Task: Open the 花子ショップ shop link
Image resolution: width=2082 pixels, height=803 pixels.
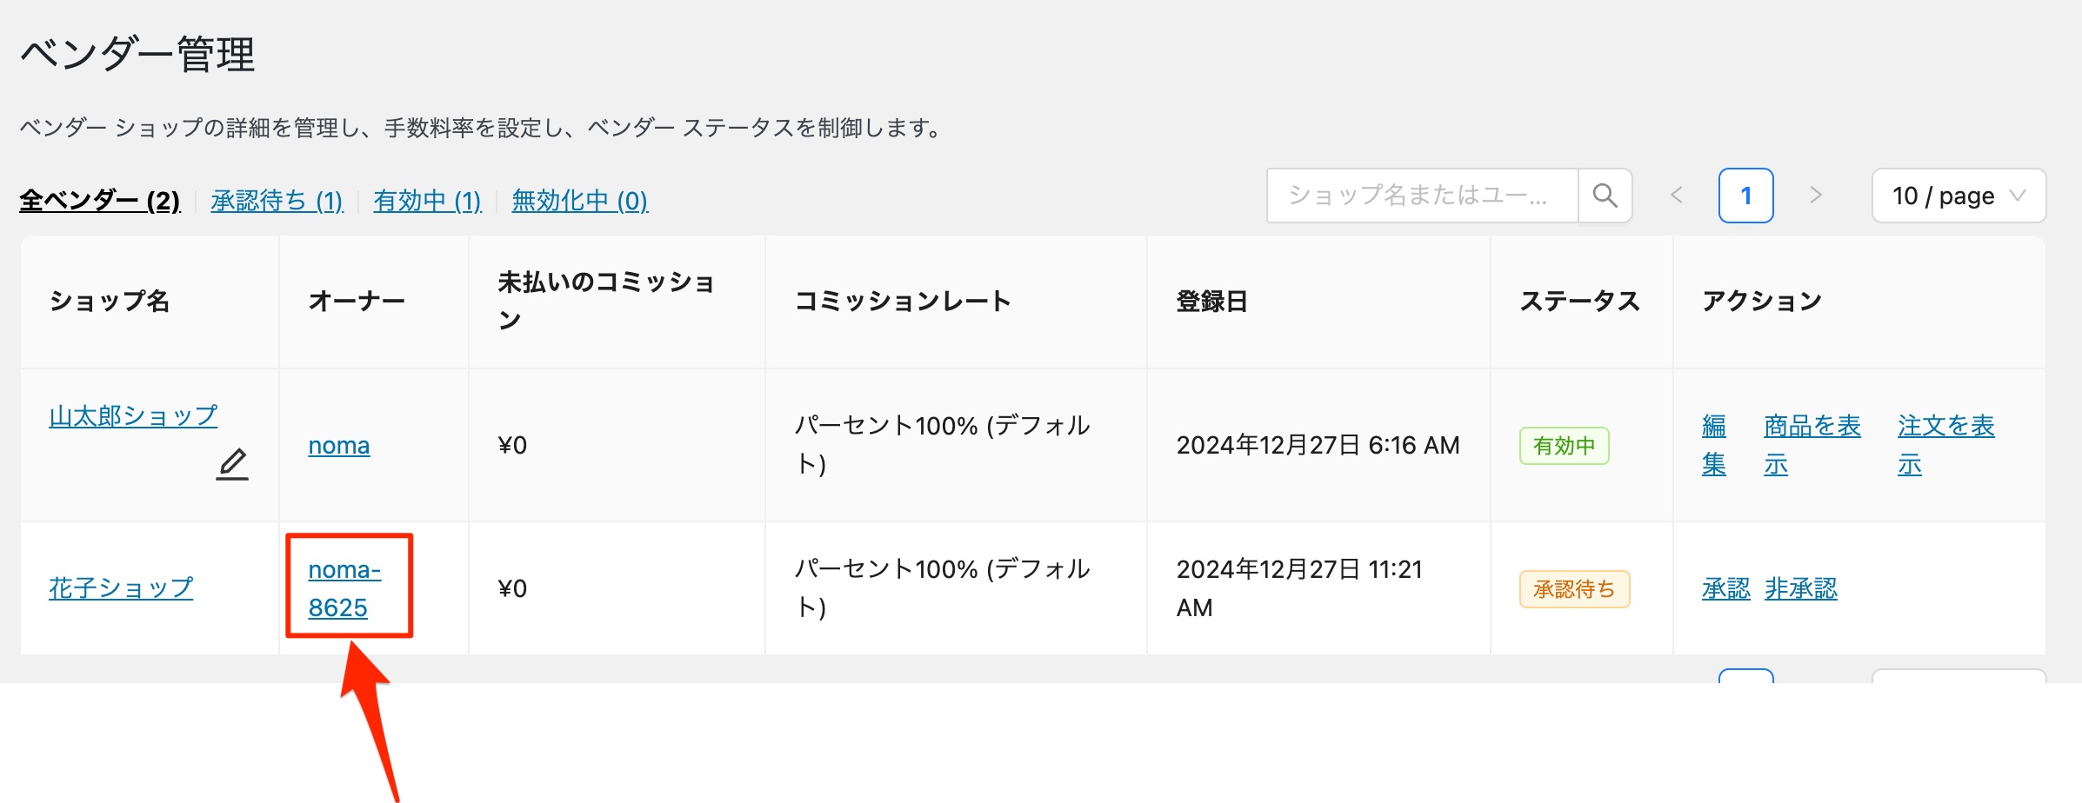Action: pyautogui.click(x=121, y=588)
